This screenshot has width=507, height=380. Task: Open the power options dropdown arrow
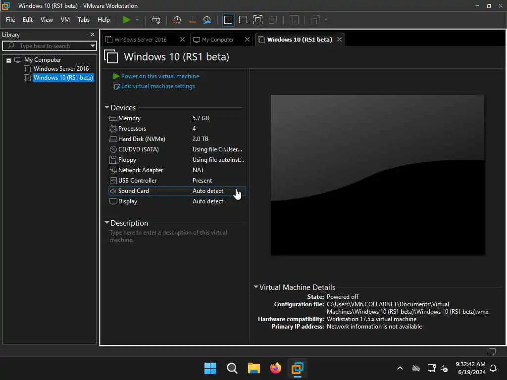click(x=137, y=20)
